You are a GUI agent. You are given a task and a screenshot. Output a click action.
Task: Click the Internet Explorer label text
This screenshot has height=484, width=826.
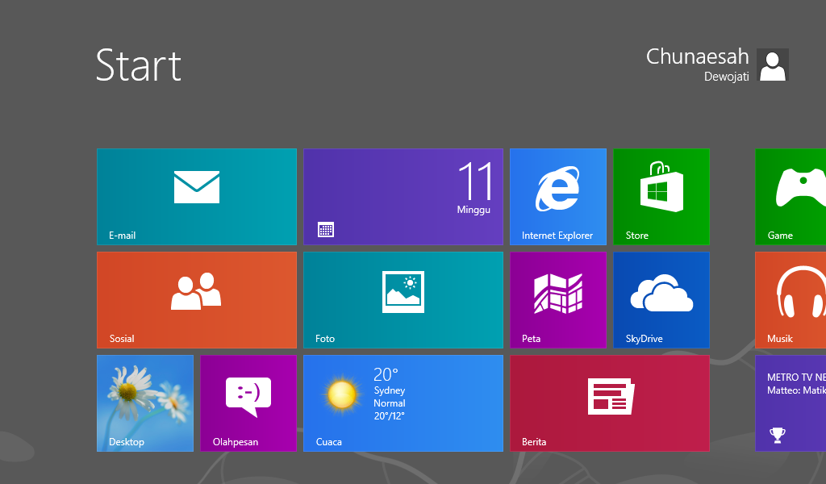click(557, 236)
